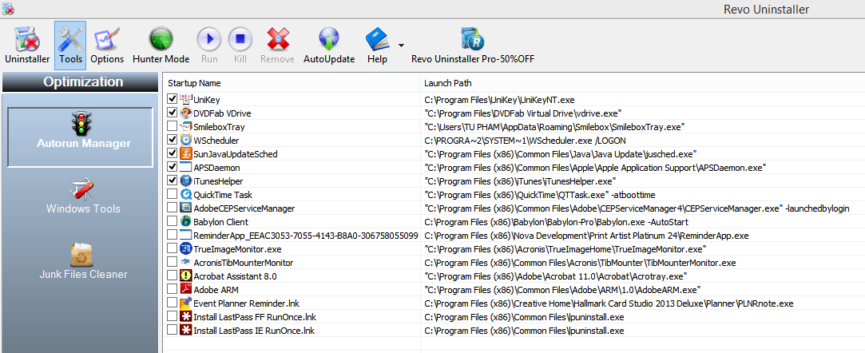Click the SunJavaUpdateSched Java icon
The width and height of the screenshot is (865, 353).
click(x=185, y=154)
